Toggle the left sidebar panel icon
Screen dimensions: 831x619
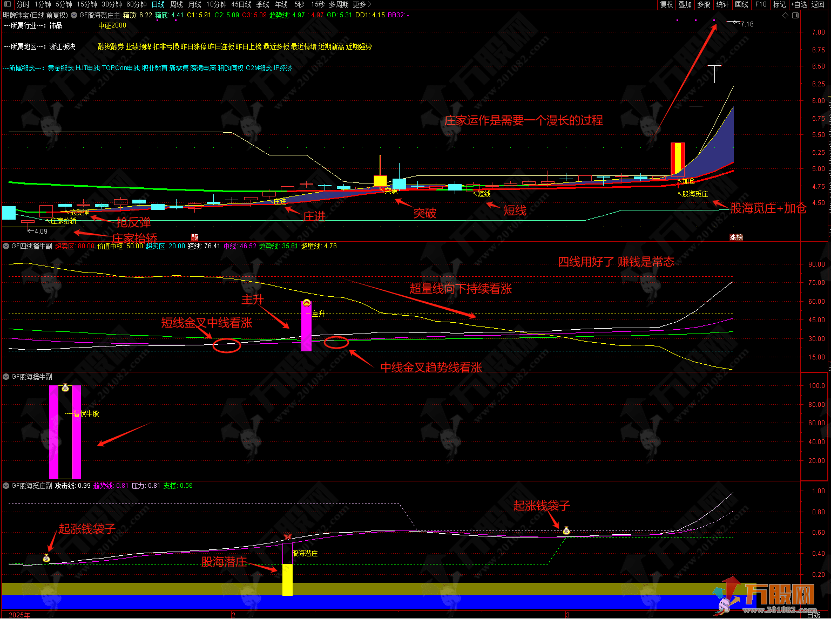7,4
